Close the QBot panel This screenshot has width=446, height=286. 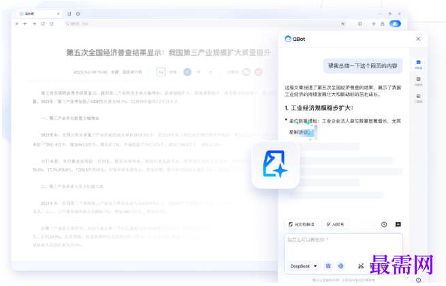click(418, 39)
